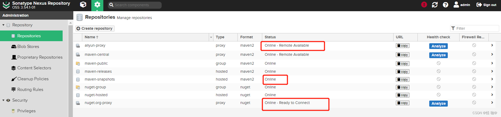Image resolution: width=501 pixels, height=117 pixels.
Task: Click the Refresh icon in header
Action: point(435,5)
